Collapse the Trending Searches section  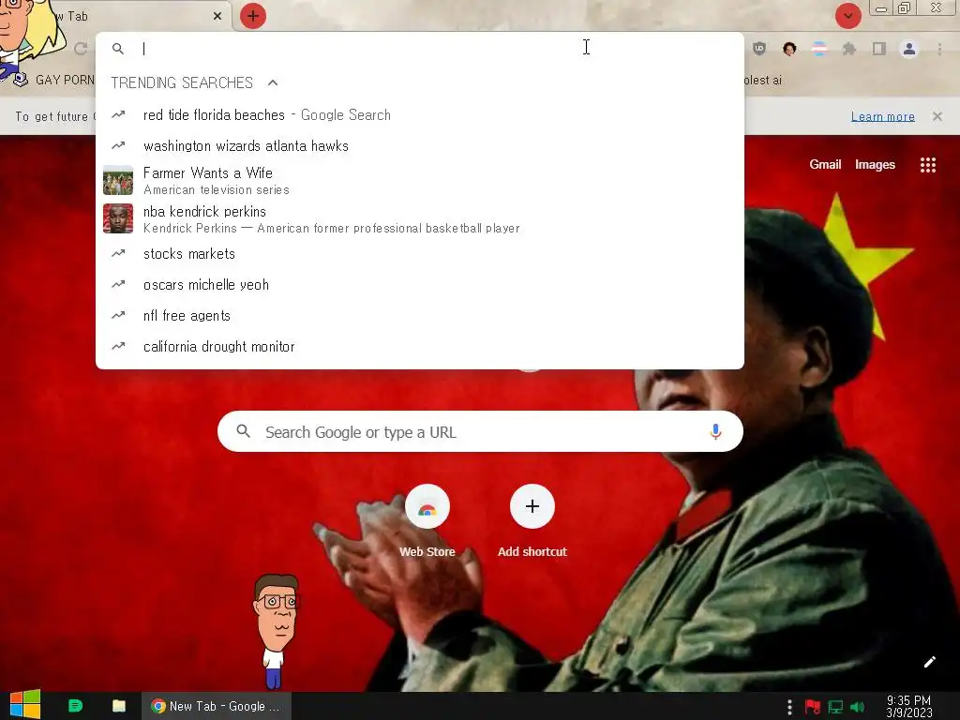(273, 82)
